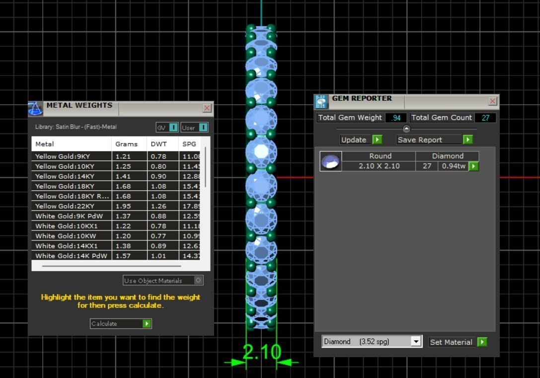Click the DWT column header

[x=162, y=144]
